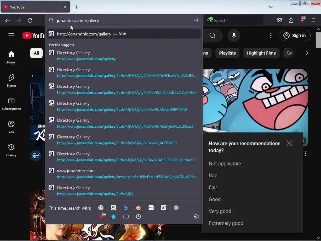
Task: Search open tabs using the tab icon
Action: coord(126,217)
